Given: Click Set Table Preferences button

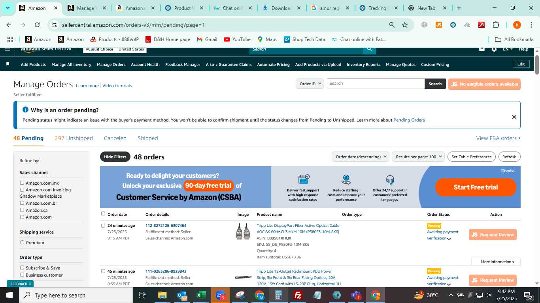Looking at the screenshot, I should pos(472,157).
